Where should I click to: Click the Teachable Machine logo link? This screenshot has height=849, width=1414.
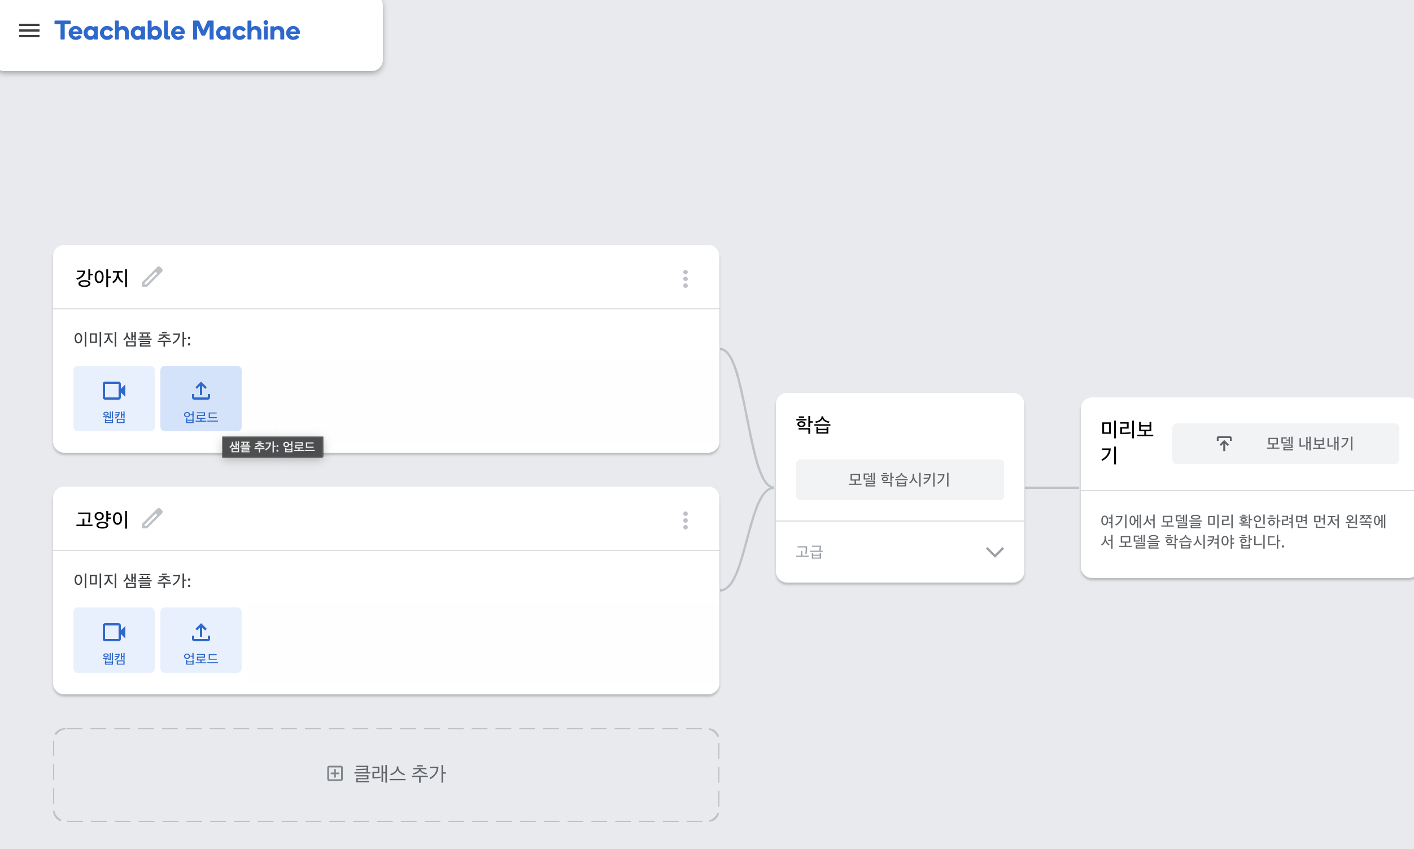tap(177, 31)
